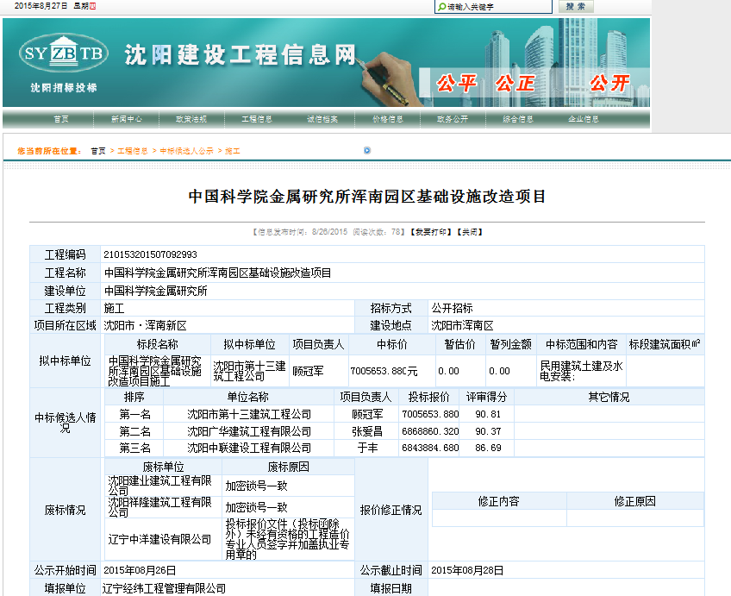Select 工程信息 in the navigation bar
The width and height of the screenshot is (731, 596).
pos(256,119)
